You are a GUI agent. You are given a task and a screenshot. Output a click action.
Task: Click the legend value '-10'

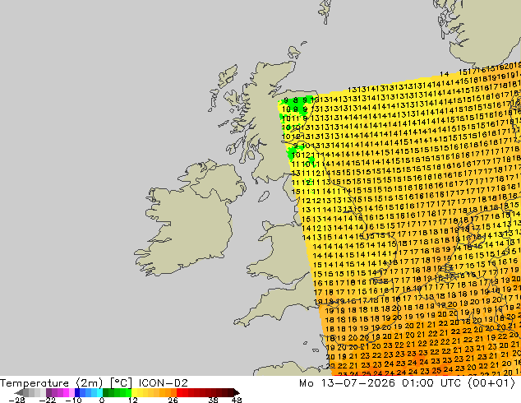[x=73, y=400]
